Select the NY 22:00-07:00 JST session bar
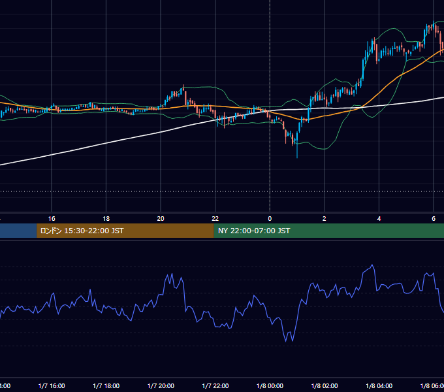Screen dimensions: 444x392 click(328, 231)
